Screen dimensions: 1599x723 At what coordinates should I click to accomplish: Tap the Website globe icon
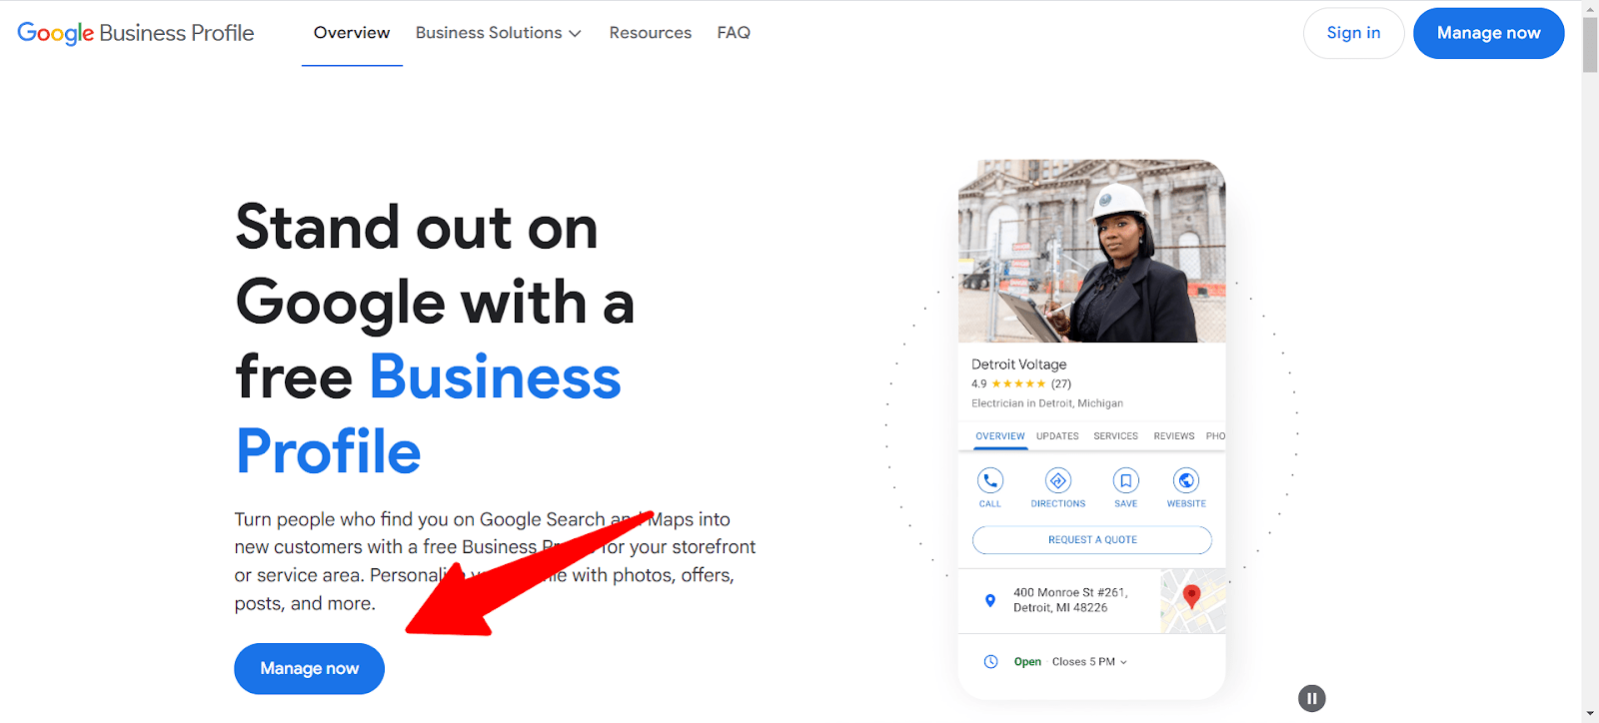1186,480
